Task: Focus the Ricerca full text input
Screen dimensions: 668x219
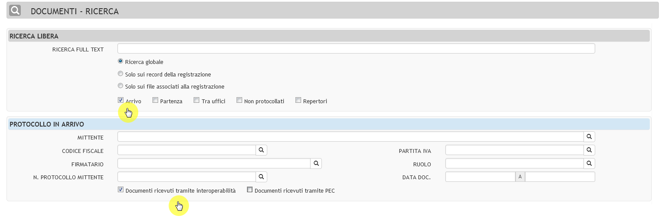Action: 356,48
